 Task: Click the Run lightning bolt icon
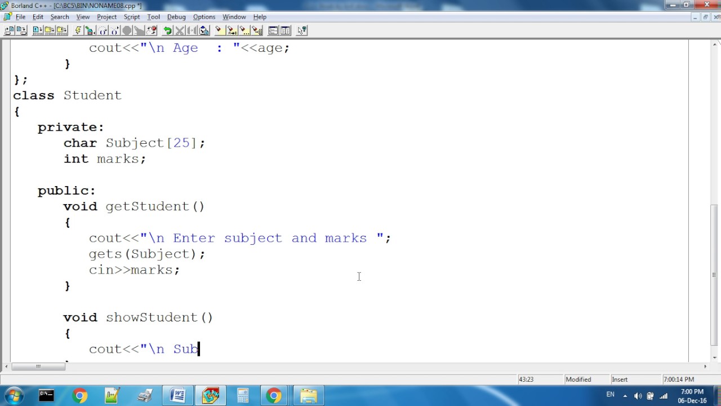click(x=78, y=30)
